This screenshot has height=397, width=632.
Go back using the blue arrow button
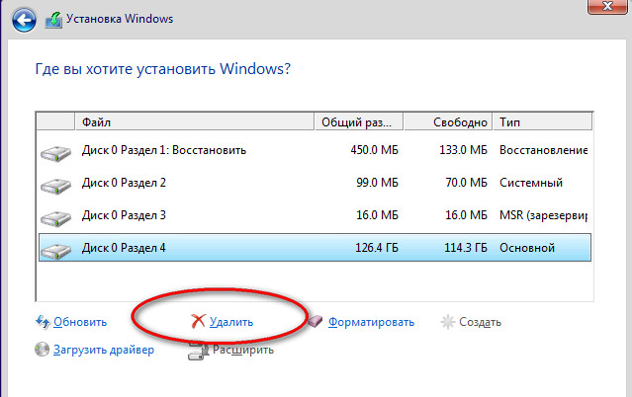click(24, 20)
